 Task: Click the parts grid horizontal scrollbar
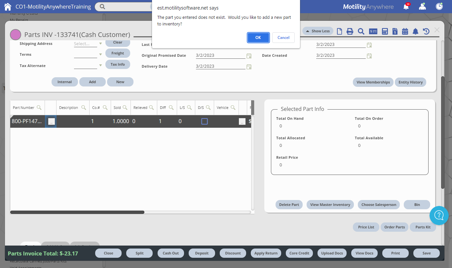(77, 212)
